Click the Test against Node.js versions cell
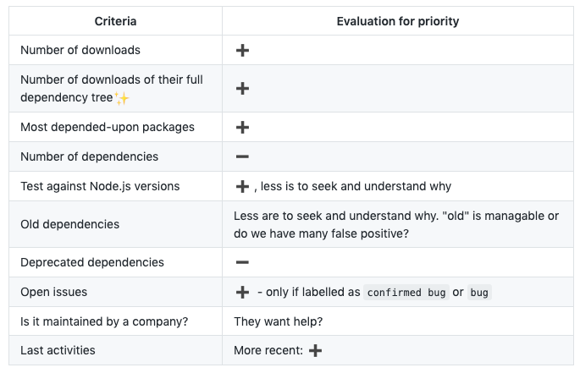580x373 pixels. pyautogui.click(x=100, y=186)
